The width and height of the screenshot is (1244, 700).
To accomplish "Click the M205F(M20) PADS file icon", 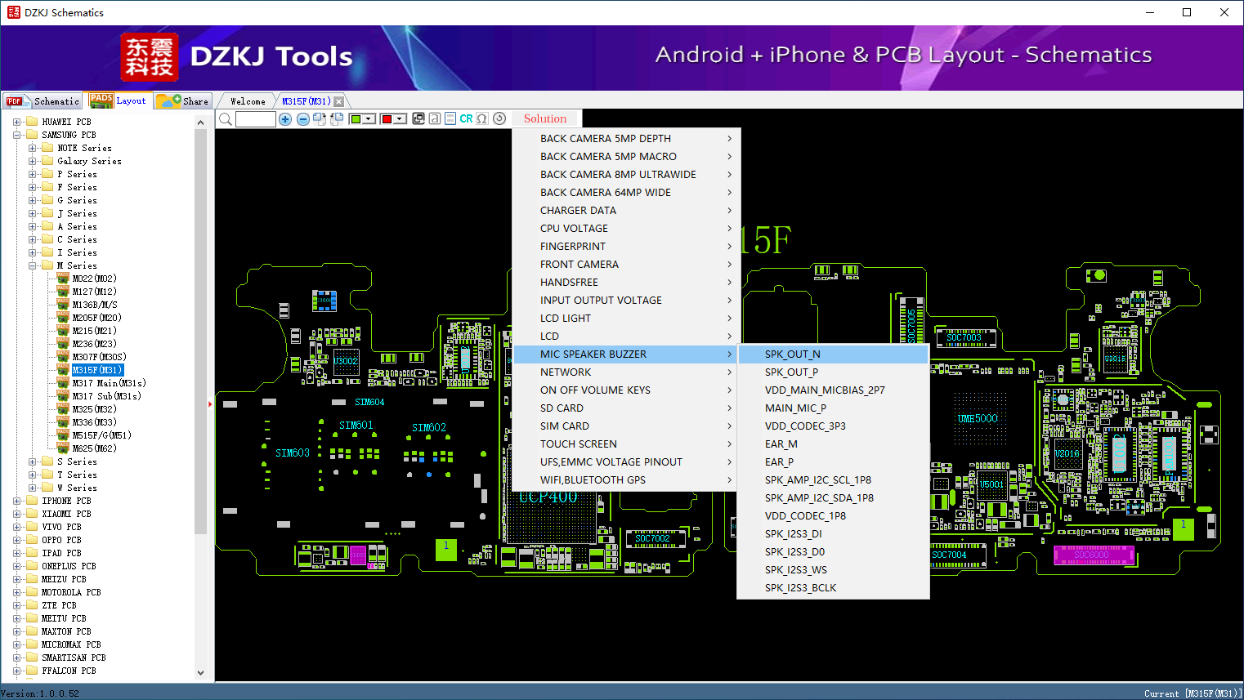I will [63, 318].
